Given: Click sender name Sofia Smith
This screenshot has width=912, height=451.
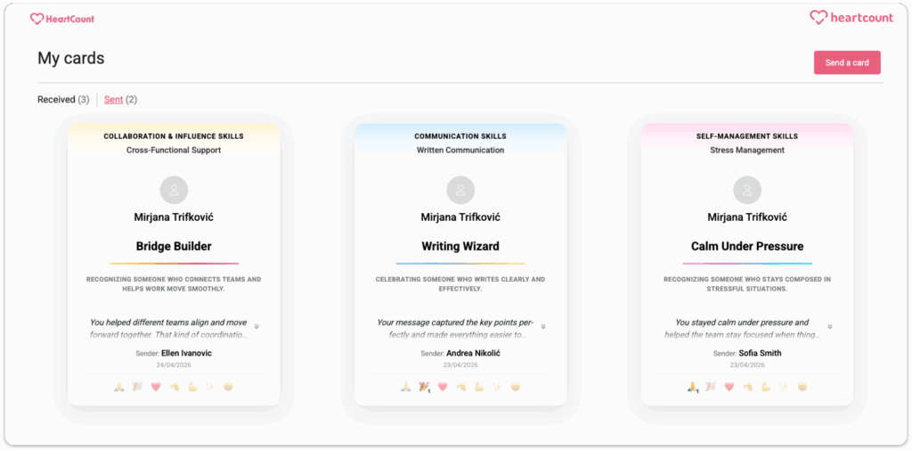Looking at the screenshot, I should tap(761, 353).
